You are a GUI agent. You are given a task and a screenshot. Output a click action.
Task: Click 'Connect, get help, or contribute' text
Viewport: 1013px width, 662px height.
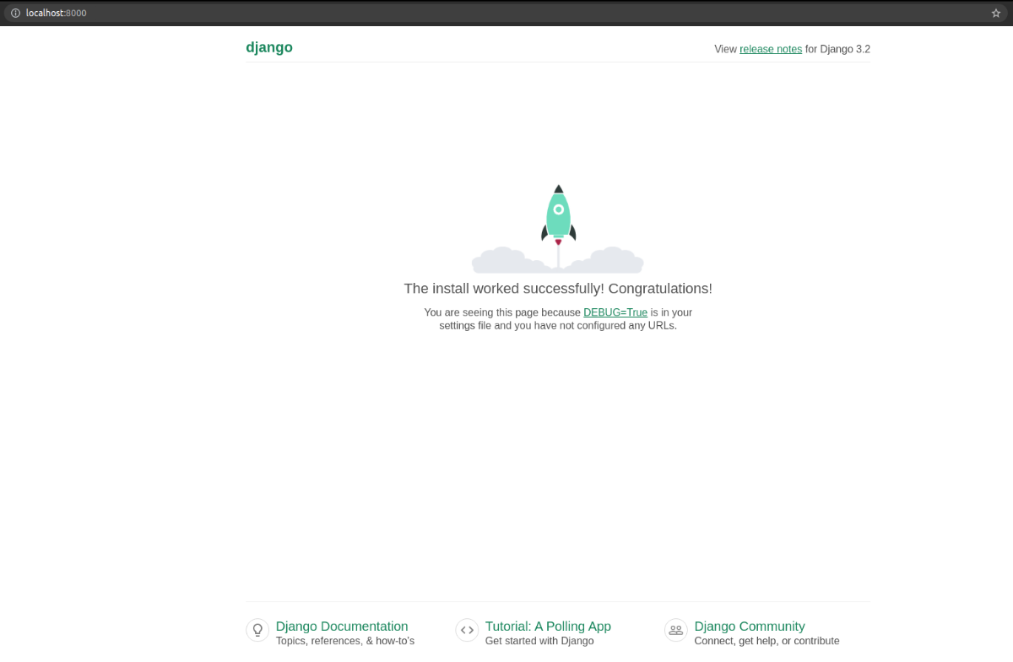click(767, 641)
